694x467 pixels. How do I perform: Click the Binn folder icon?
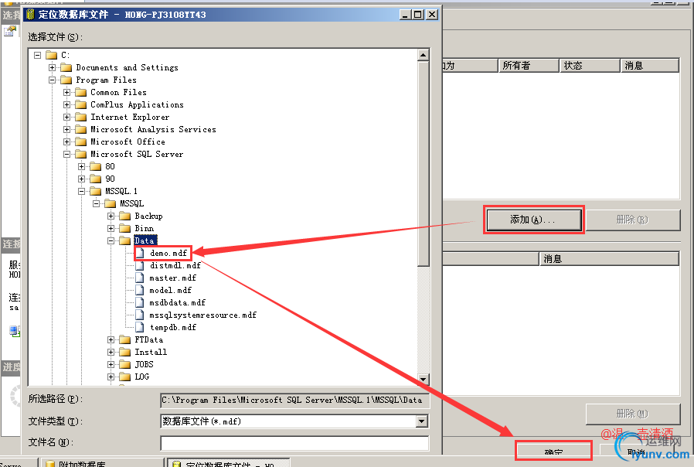tap(125, 228)
